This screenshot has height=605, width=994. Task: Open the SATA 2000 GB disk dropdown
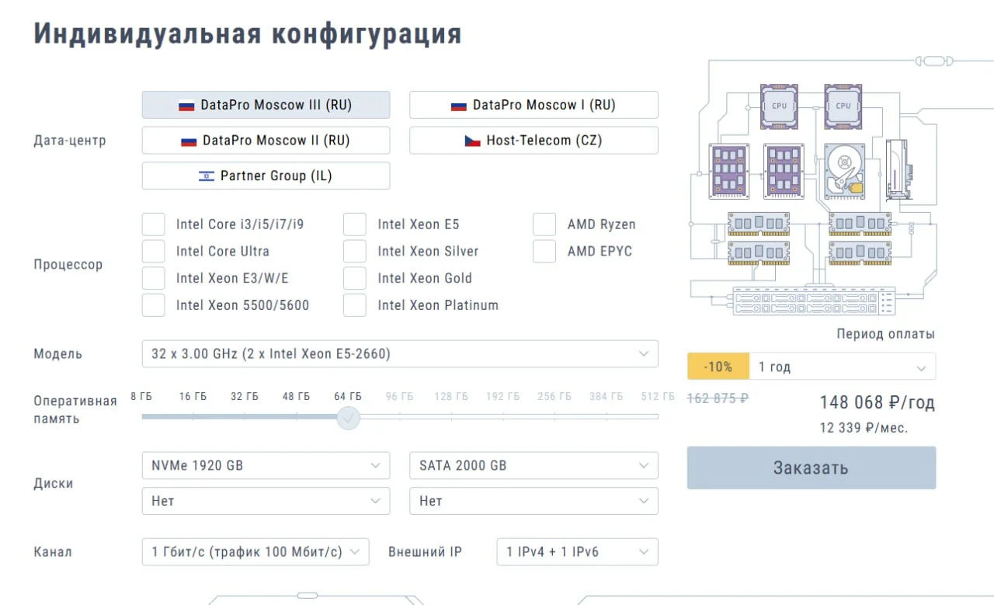click(533, 465)
